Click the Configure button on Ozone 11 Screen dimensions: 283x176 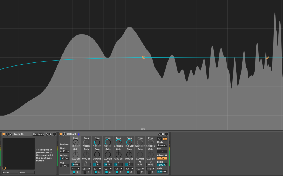tap(38, 134)
